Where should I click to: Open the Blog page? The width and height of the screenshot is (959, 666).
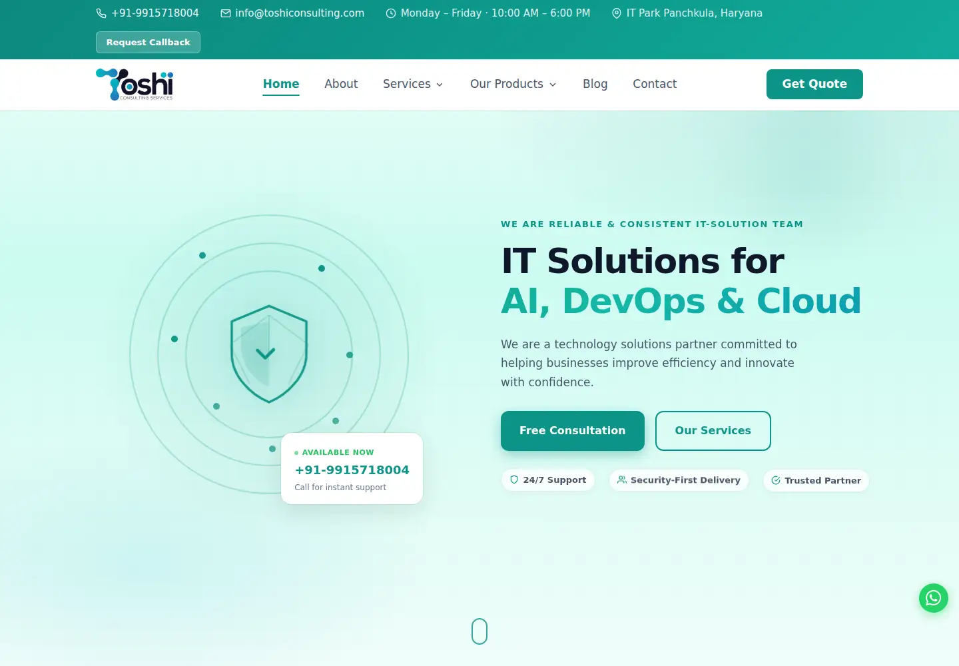595,84
